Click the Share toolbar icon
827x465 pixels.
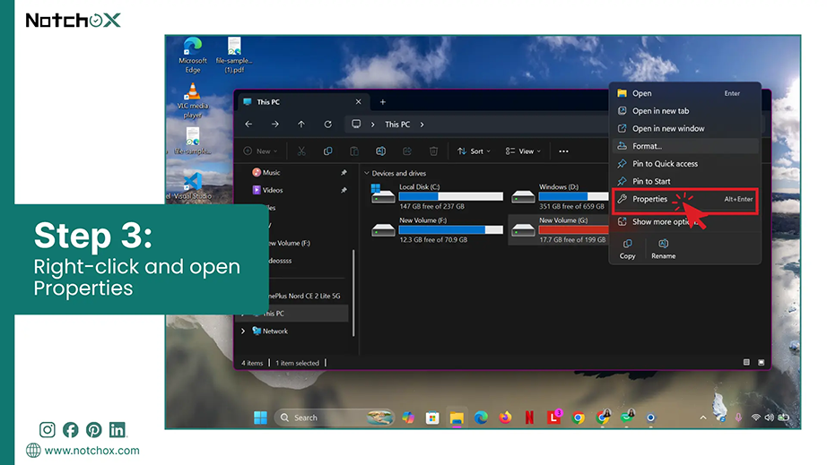point(406,151)
